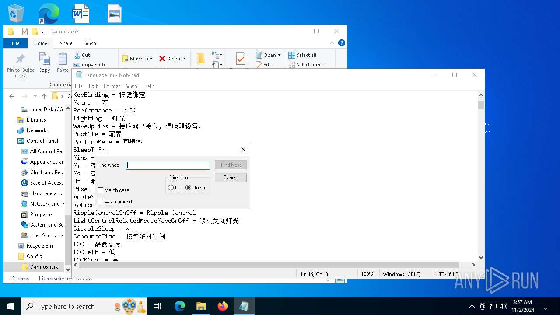560x315 pixels.
Task: Show hidden system tray icons
Action: 472,306
